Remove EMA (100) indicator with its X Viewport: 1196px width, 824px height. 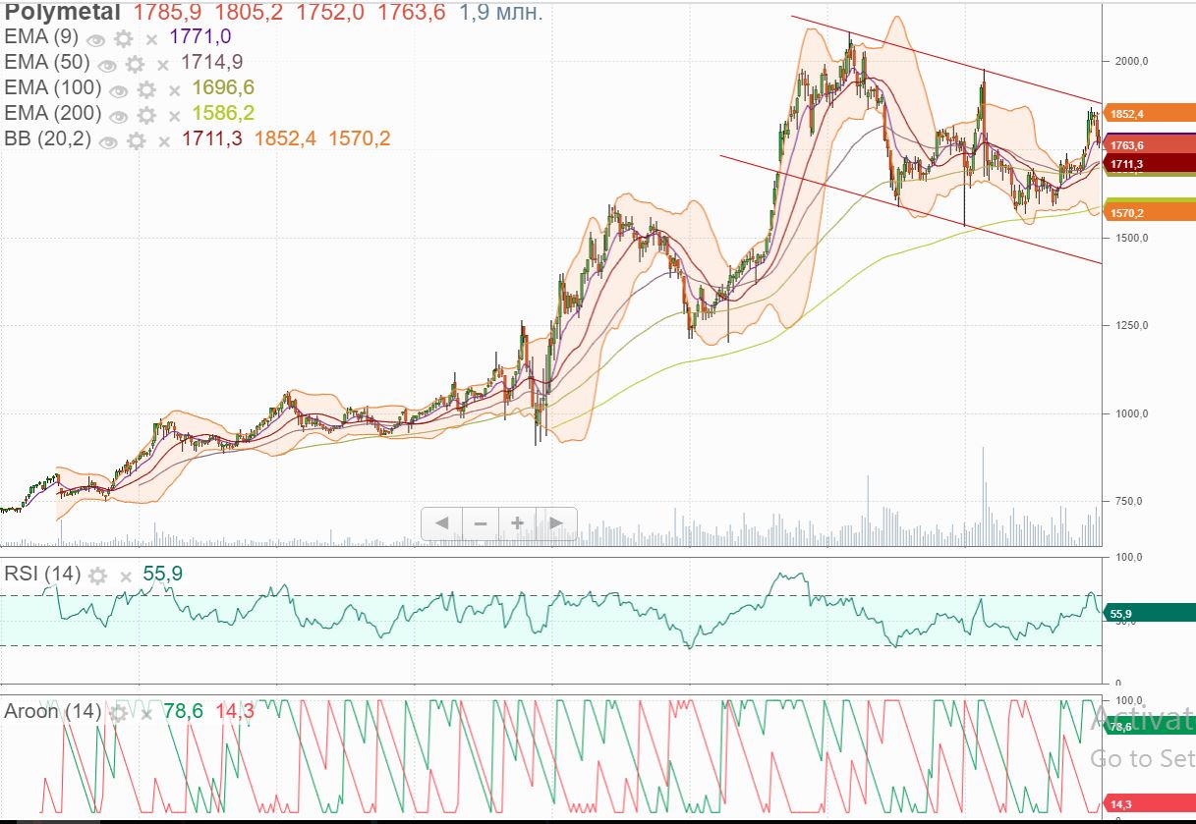coord(174,90)
